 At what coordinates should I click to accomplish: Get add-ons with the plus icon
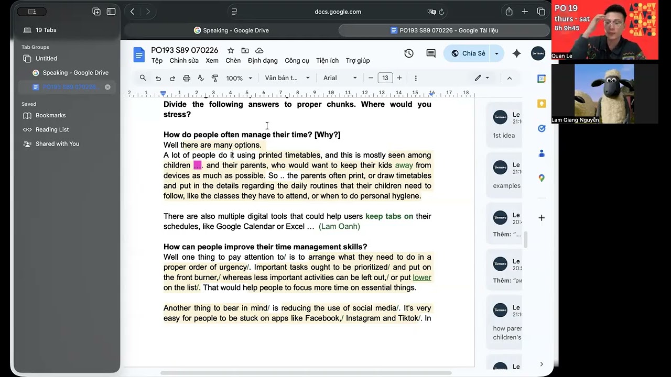[542, 218]
